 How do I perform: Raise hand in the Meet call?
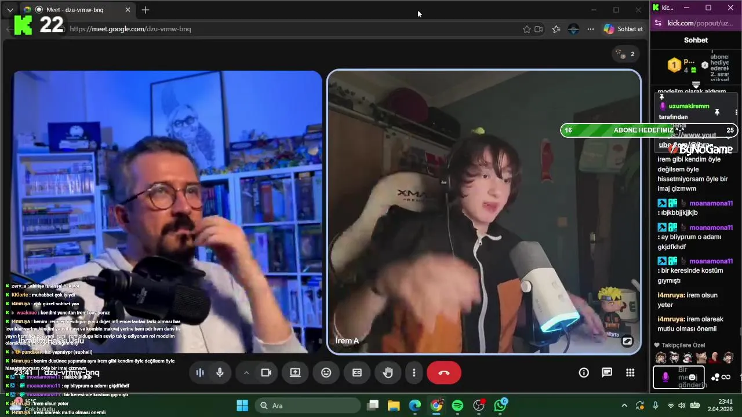point(388,373)
